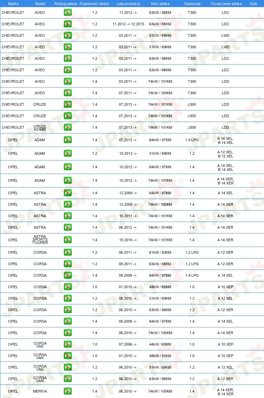Select the J305 body cell
The width and height of the screenshot is (264, 398).
tap(192, 116)
